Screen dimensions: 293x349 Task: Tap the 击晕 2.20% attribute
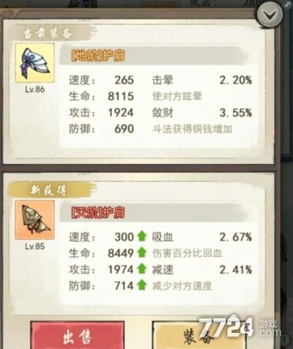pyautogui.click(x=202, y=80)
